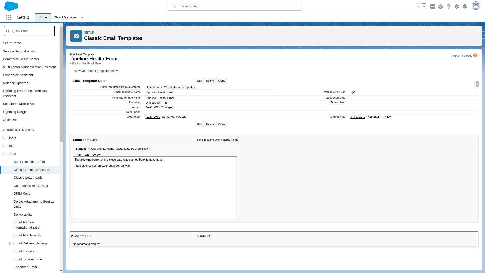Click the Quick Find search input field

pyautogui.click(x=29, y=31)
